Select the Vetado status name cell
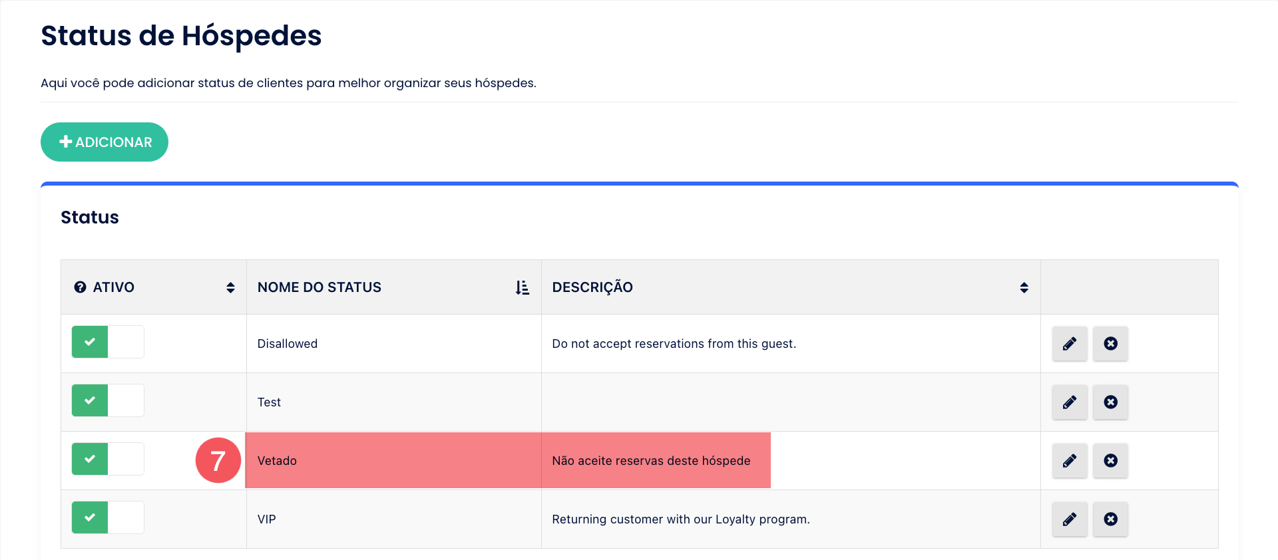 (277, 461)
